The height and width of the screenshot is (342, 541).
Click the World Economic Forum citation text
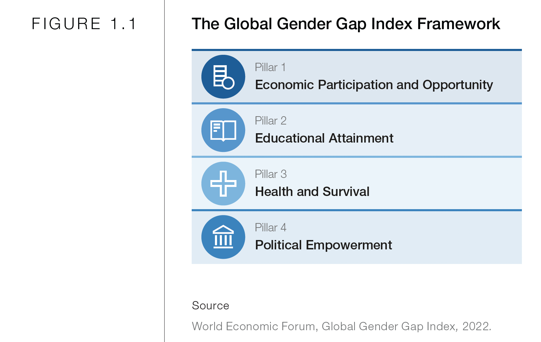(341, 326)
